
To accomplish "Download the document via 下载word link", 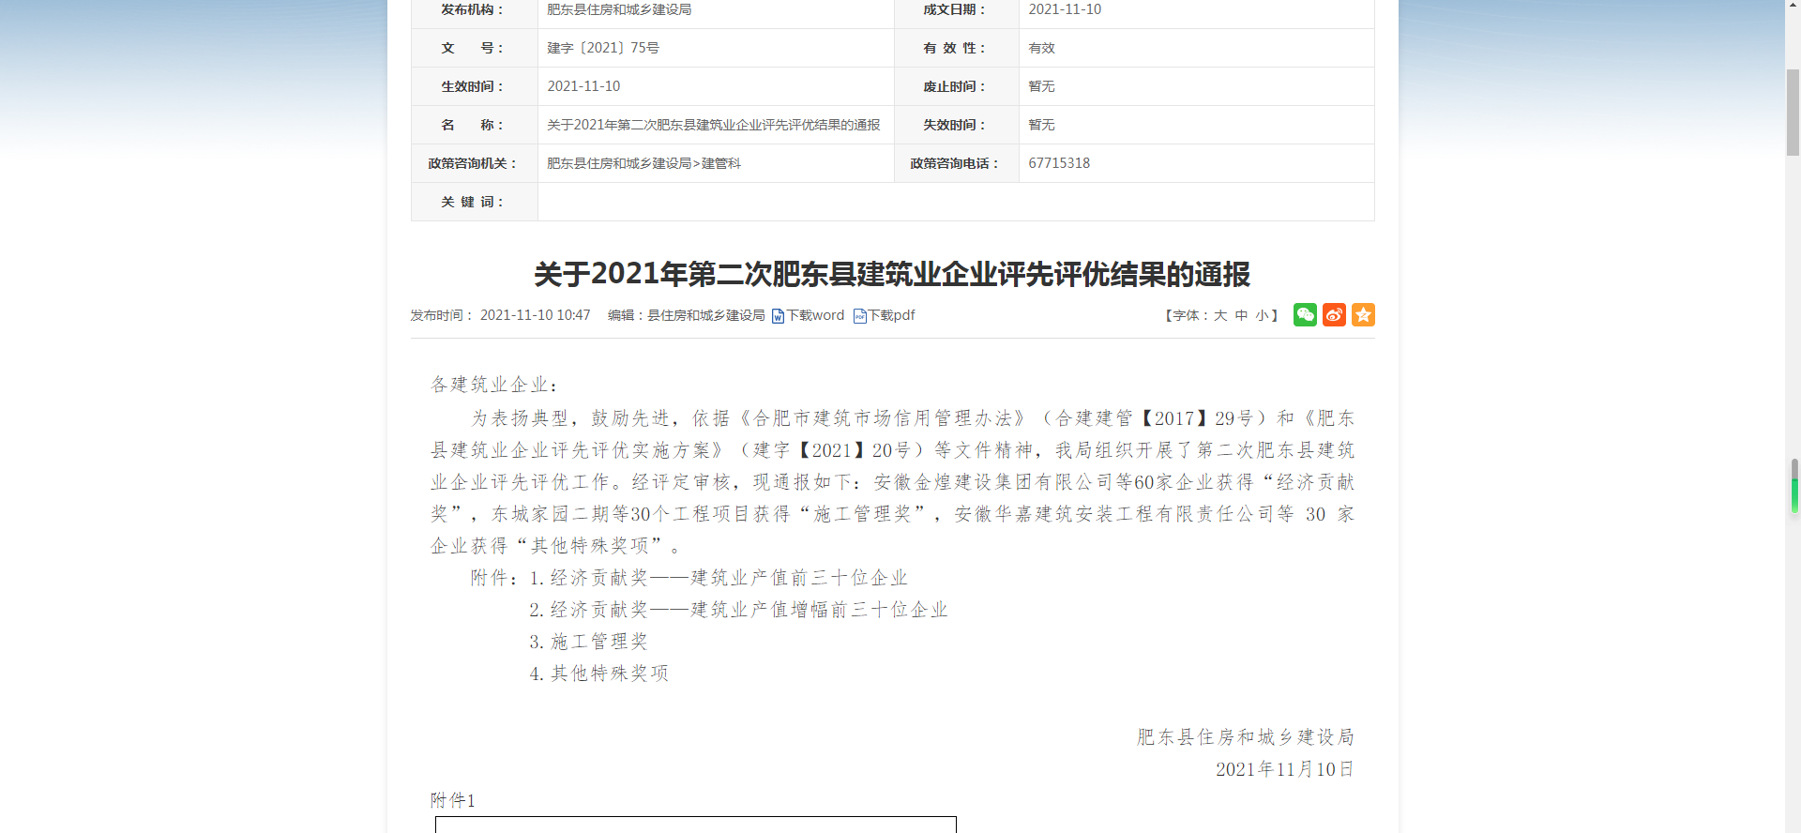I will [x=815, y=315].
